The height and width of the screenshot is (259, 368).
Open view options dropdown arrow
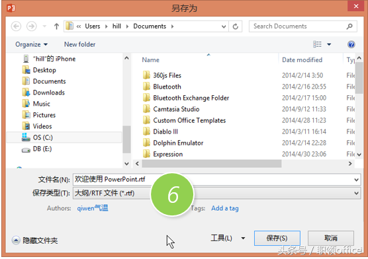tap(329, 44)
